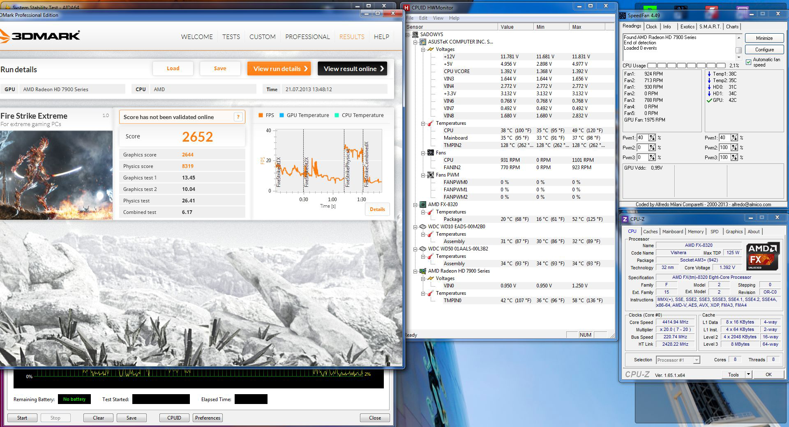Viewport: 789px width, 427px height.
Task: Click the WDC WD10 hard drive icon
Action: click(422, 227)
